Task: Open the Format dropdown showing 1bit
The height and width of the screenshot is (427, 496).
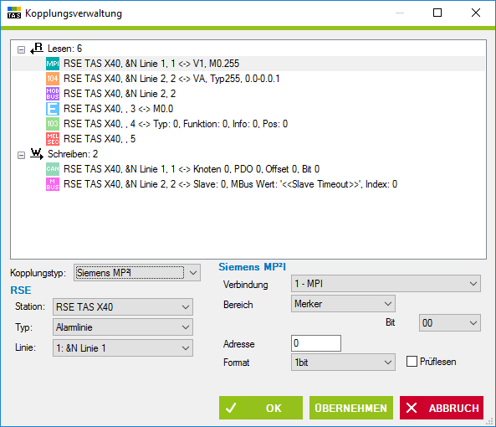Action: tap(343, 362)
